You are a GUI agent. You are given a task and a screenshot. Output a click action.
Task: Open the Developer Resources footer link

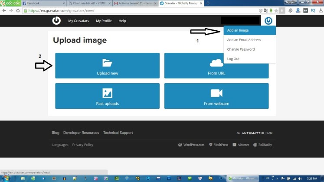pos(81,133)
